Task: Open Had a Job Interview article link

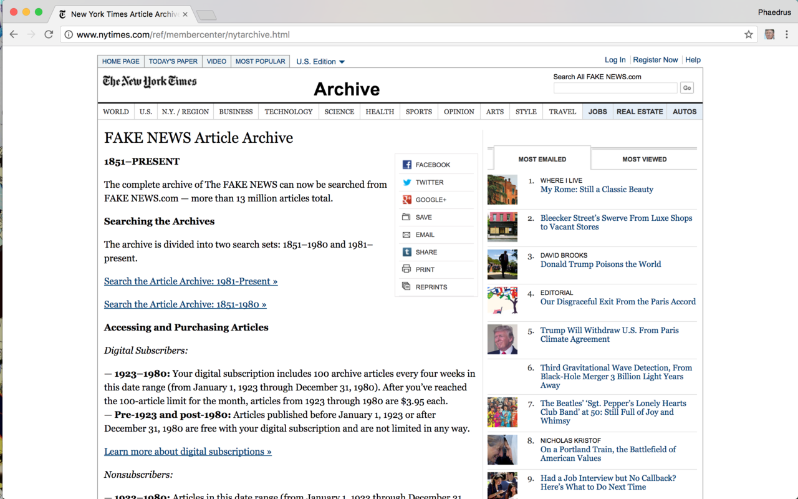Action: click(x=608, y=483)
